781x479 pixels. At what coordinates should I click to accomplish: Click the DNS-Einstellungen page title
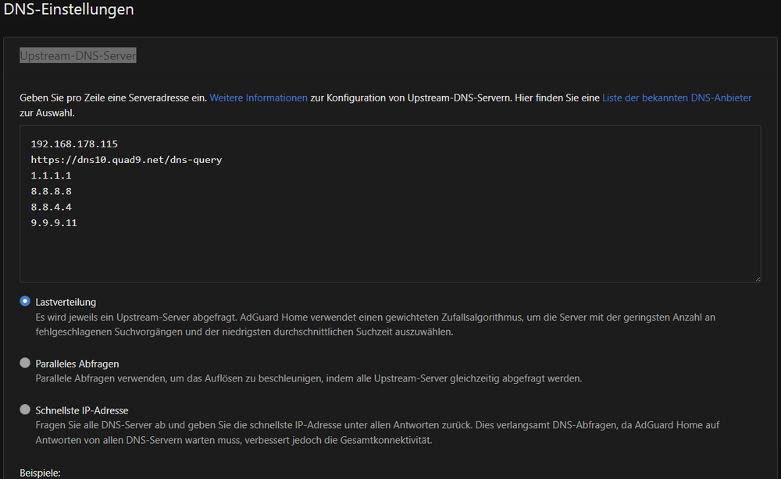pos(69,9)
